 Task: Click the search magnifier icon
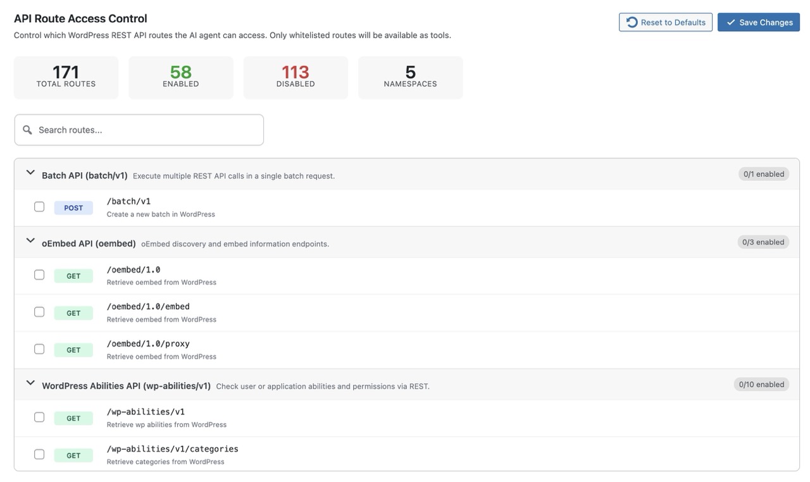(x=27, y=130)
